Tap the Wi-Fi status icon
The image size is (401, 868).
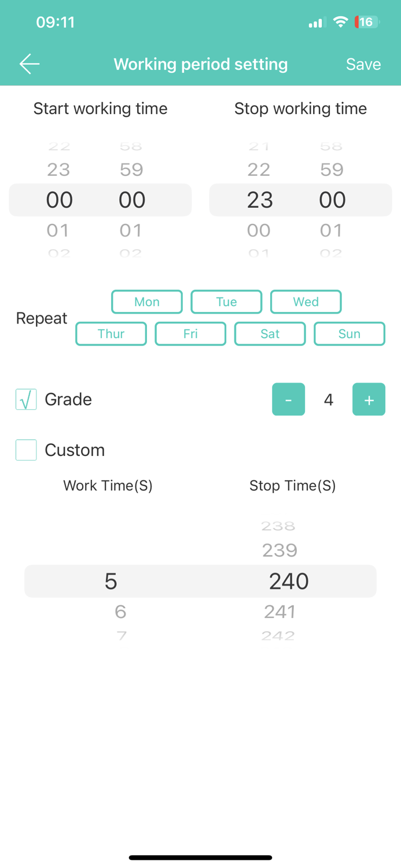tap(341, 23)
